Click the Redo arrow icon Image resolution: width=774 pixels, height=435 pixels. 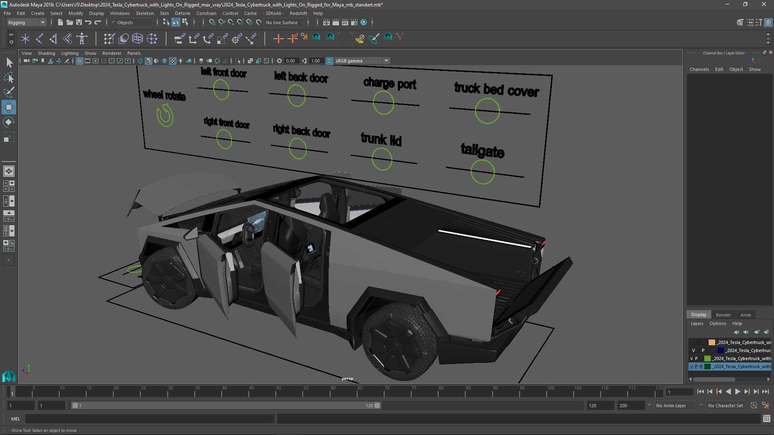point(98,23)
